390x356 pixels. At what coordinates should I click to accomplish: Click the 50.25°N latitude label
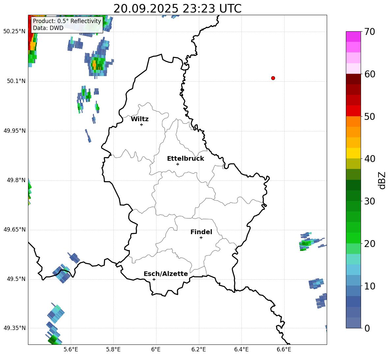(x=14, y=32)
